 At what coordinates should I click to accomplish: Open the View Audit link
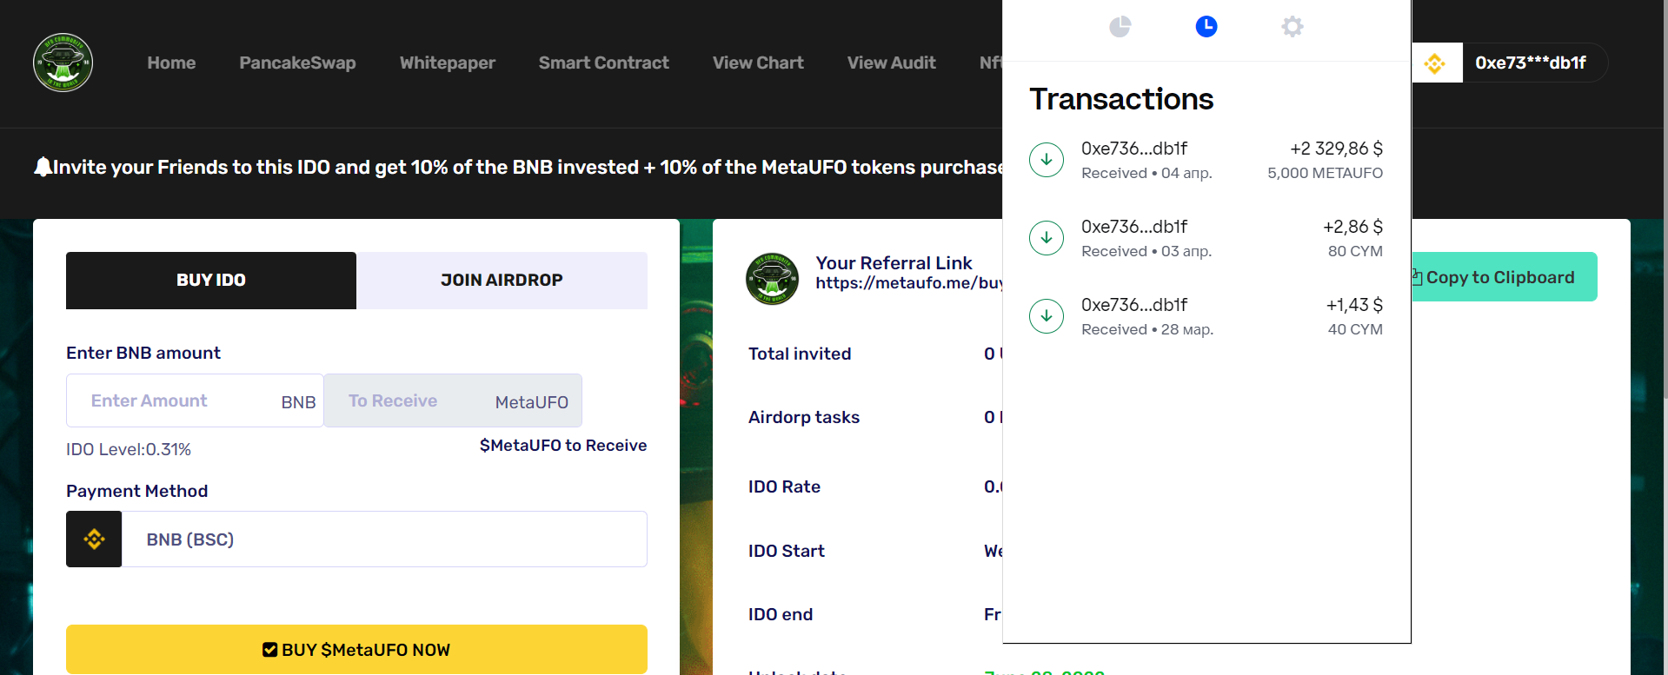click(891, 63)
